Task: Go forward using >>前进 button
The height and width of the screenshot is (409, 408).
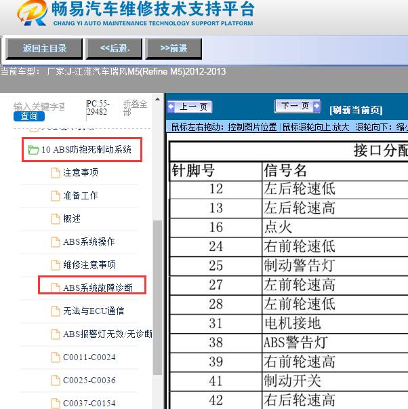Action: point(174,49)
